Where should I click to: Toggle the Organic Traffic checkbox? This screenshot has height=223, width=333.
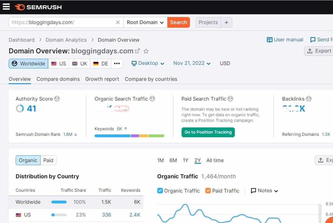pyautogui.click(x=160, y=191)
